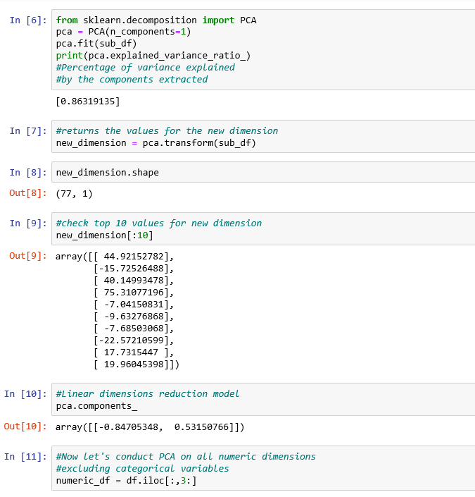
Task: Click the print(pca.explained_variance_ratio_) line
Action: point(153,56)
